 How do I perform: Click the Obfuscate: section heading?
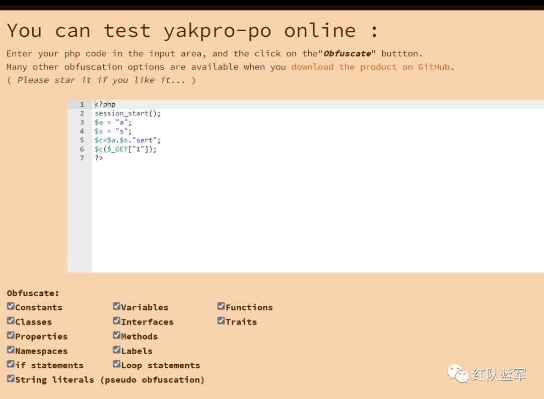[x=33, y=293]
